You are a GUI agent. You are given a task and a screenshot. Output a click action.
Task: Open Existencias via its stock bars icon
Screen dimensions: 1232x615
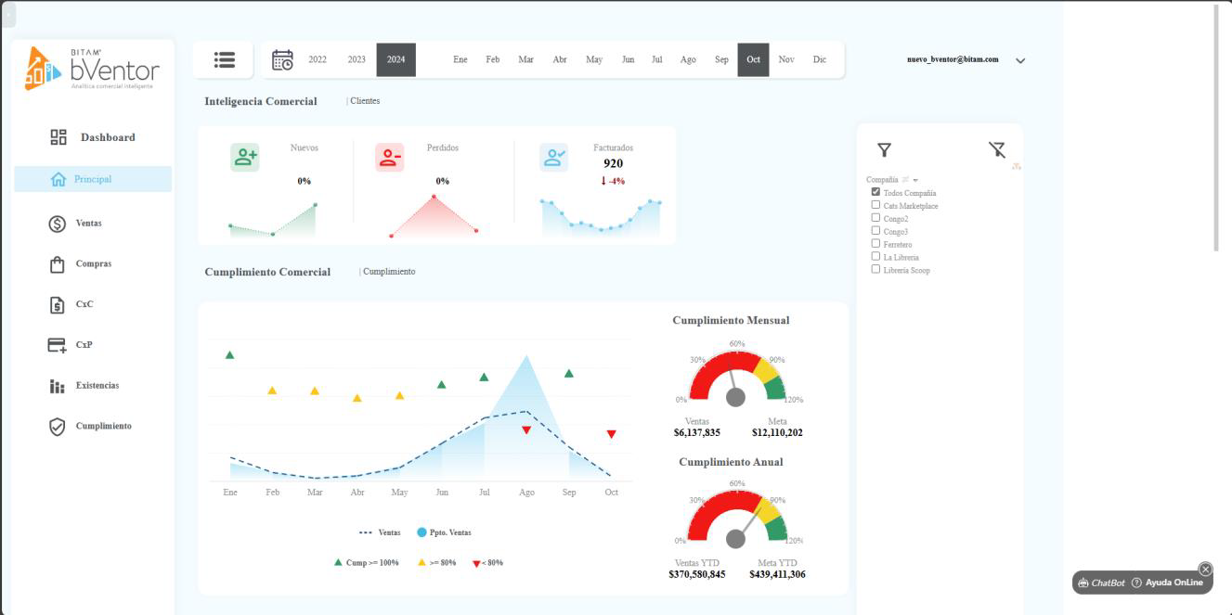point(57,386)
